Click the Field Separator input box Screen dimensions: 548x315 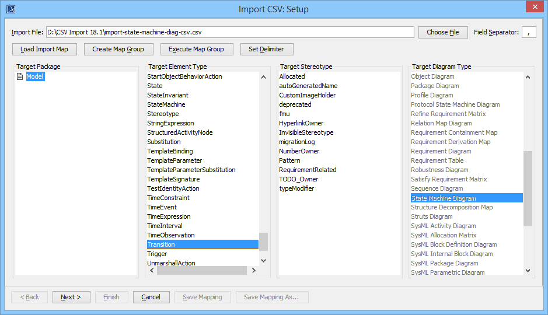[529, 32]
